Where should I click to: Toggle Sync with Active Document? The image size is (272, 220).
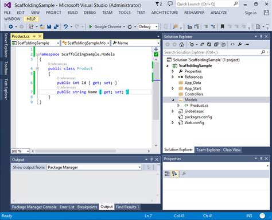point(202,44)
